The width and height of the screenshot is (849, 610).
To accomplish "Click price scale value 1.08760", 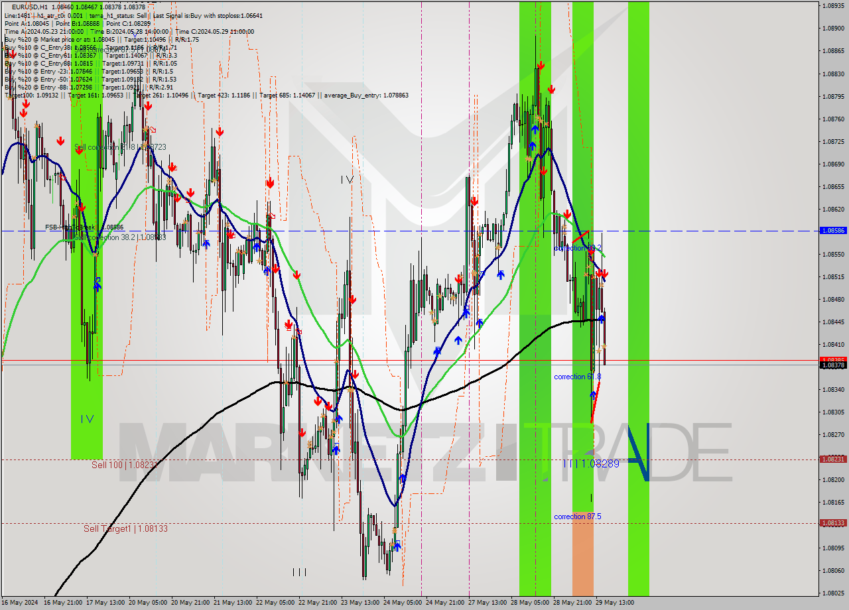I will [x=833, y=119].
